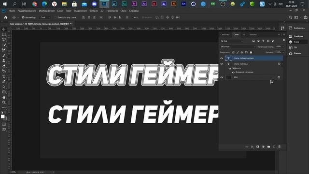Click Lock transparent pixels icon
Image resolution: width=309 pixels, height=174 pixels.
[x=233, y=52]
